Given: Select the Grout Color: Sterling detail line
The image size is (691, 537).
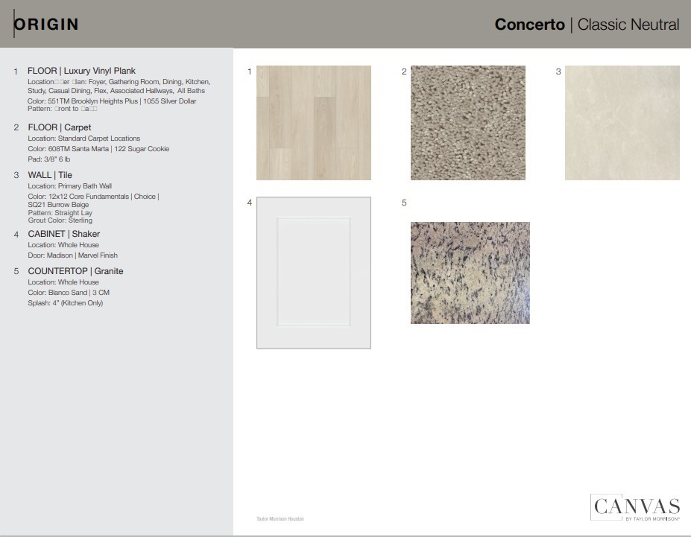Looking at the screenshot, I should coord(63,220).
